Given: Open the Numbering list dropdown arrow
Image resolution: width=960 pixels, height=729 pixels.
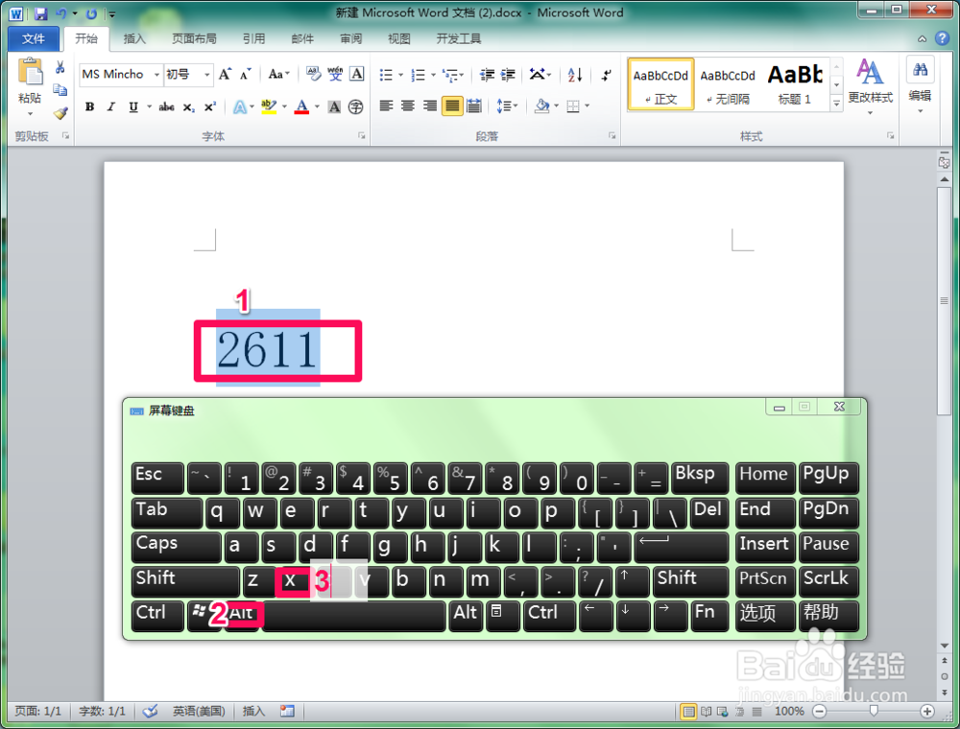Looking at the screenshot, I should point(434,75).
